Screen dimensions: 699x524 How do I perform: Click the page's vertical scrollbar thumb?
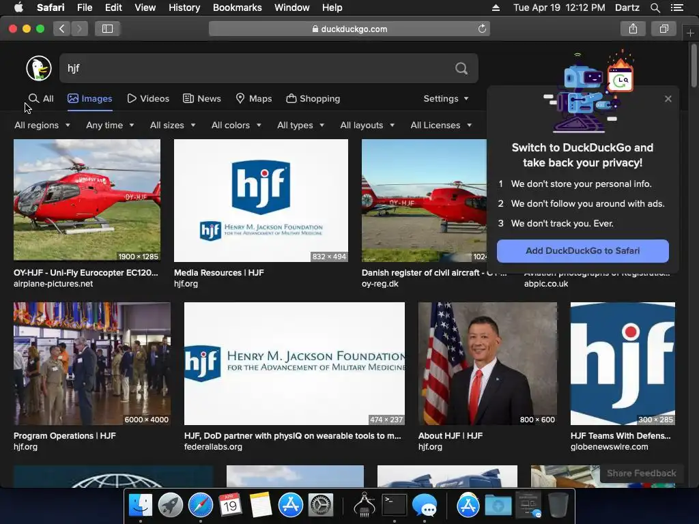(x=694, y=65)
